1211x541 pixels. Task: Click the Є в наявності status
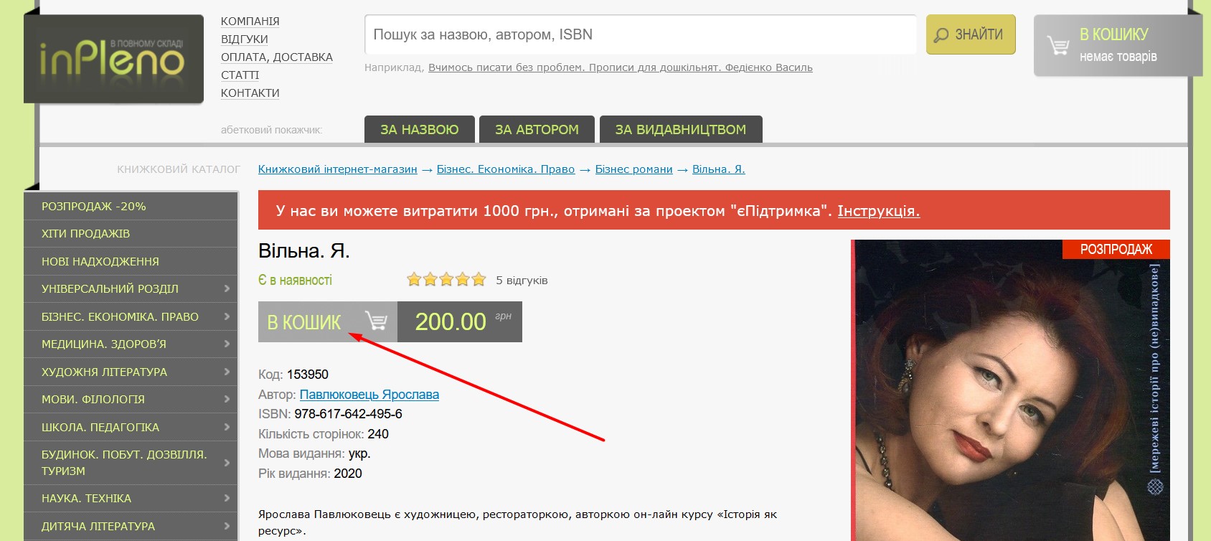pos(295,281)
